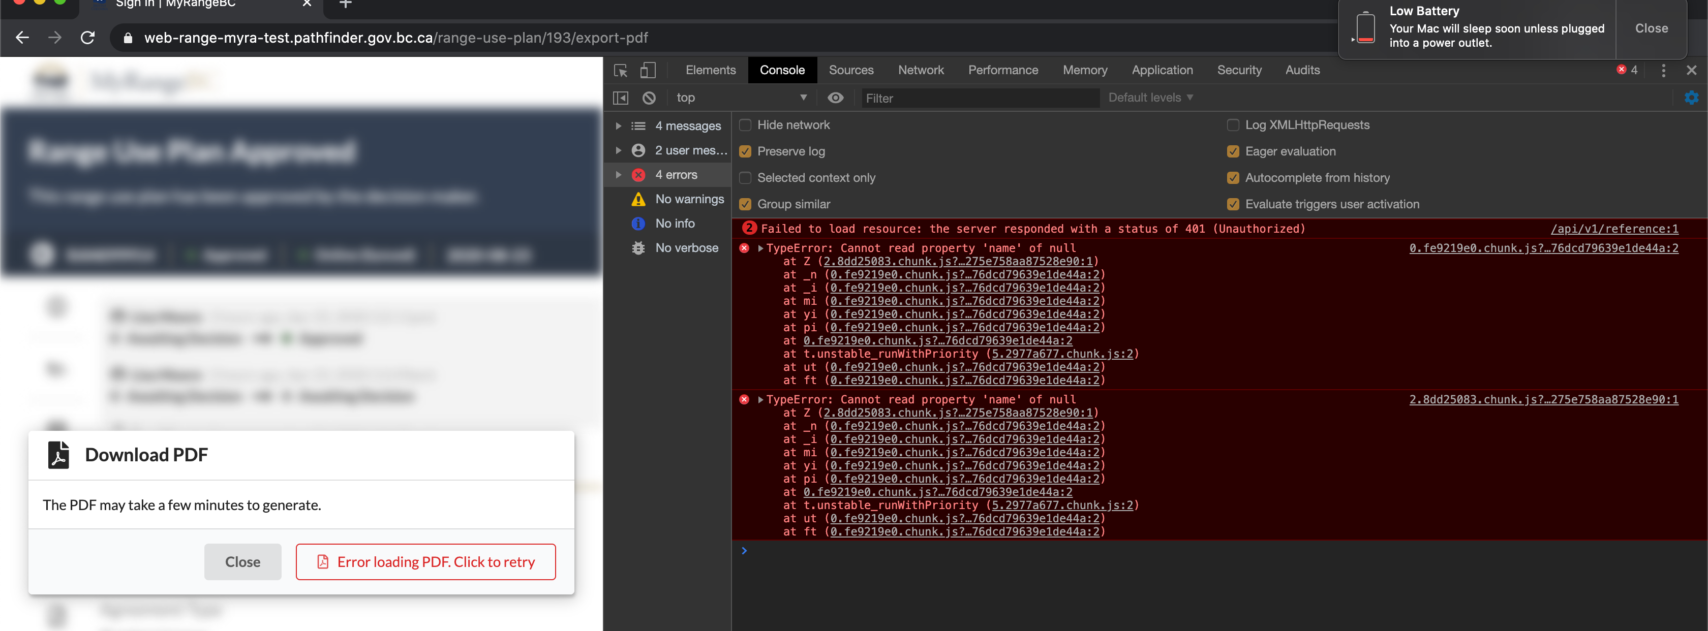Screen dimensions: 1708x631
Task: Click Error loading PDF retry button
Action: point(425,562)
